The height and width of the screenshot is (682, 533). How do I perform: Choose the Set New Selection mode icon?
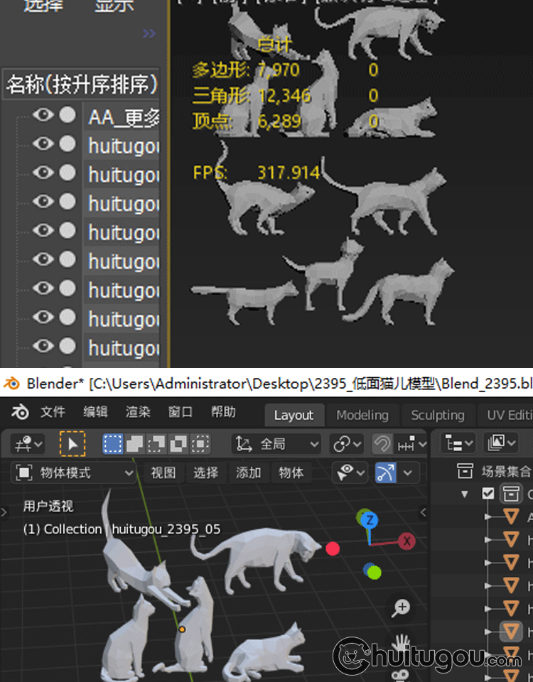point(113,444)
